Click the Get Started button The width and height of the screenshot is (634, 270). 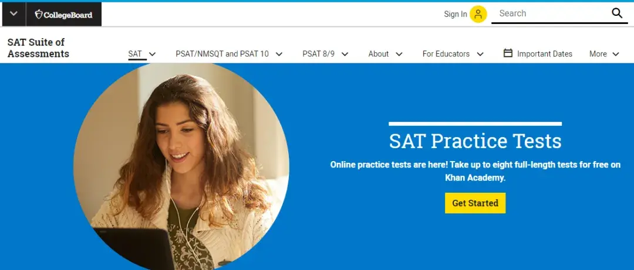pos(475,203)
